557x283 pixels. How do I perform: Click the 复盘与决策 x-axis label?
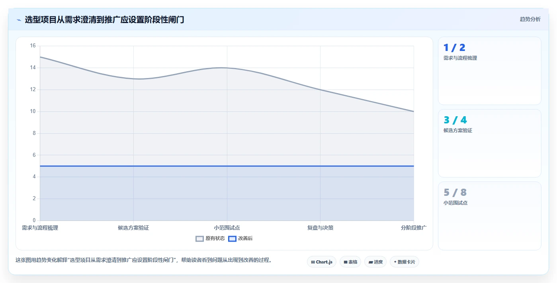320,228
